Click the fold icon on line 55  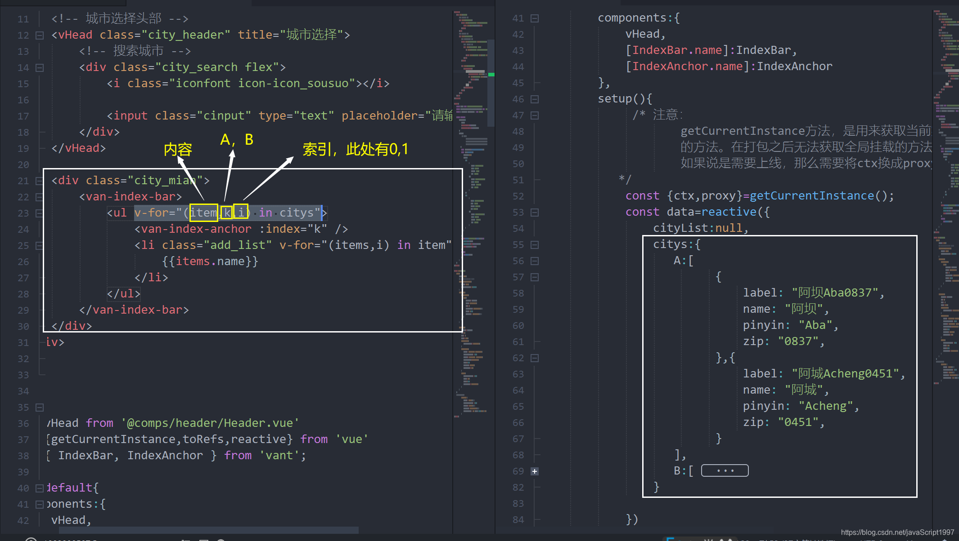pos(534,244)
